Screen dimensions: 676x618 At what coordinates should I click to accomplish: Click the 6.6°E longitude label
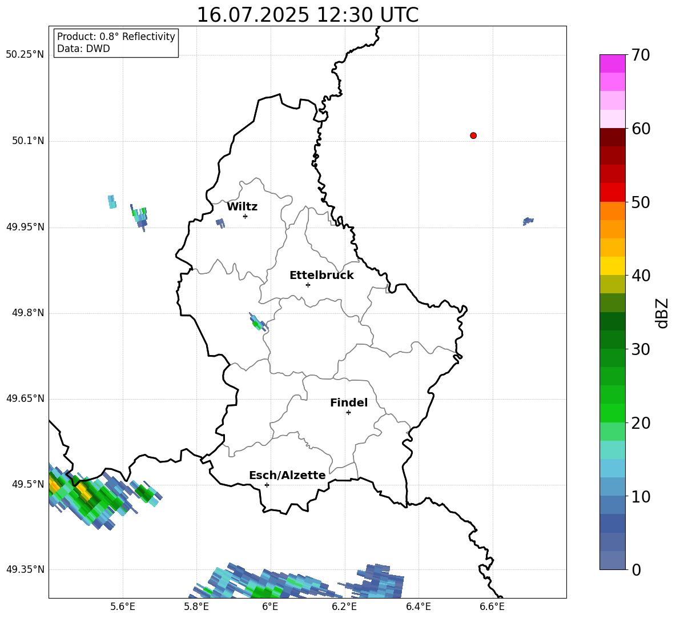492,607
